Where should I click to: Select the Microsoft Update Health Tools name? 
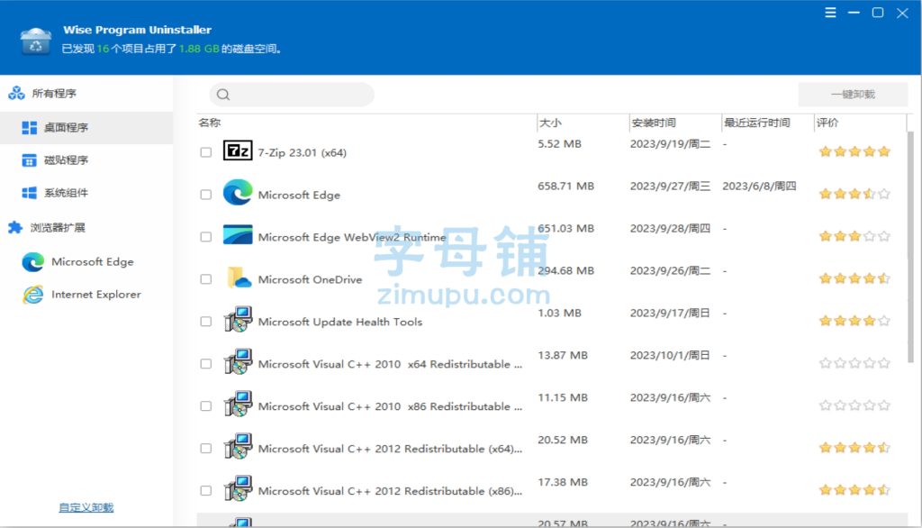(x=339, y=322)
